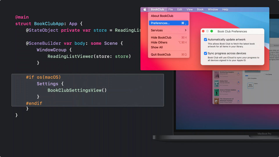This screenshot has height=157, width=279.
Task: Toggle Automatically update artwork checkbox
Action: (205, 40)
